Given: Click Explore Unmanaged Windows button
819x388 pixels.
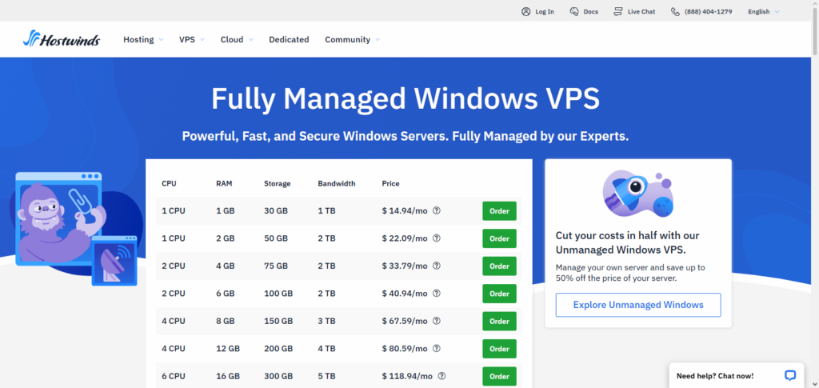Looking at the screenshot, I should tap(637, 305).
